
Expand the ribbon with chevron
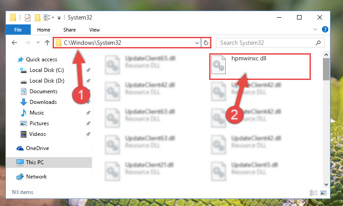click(315, 29)
